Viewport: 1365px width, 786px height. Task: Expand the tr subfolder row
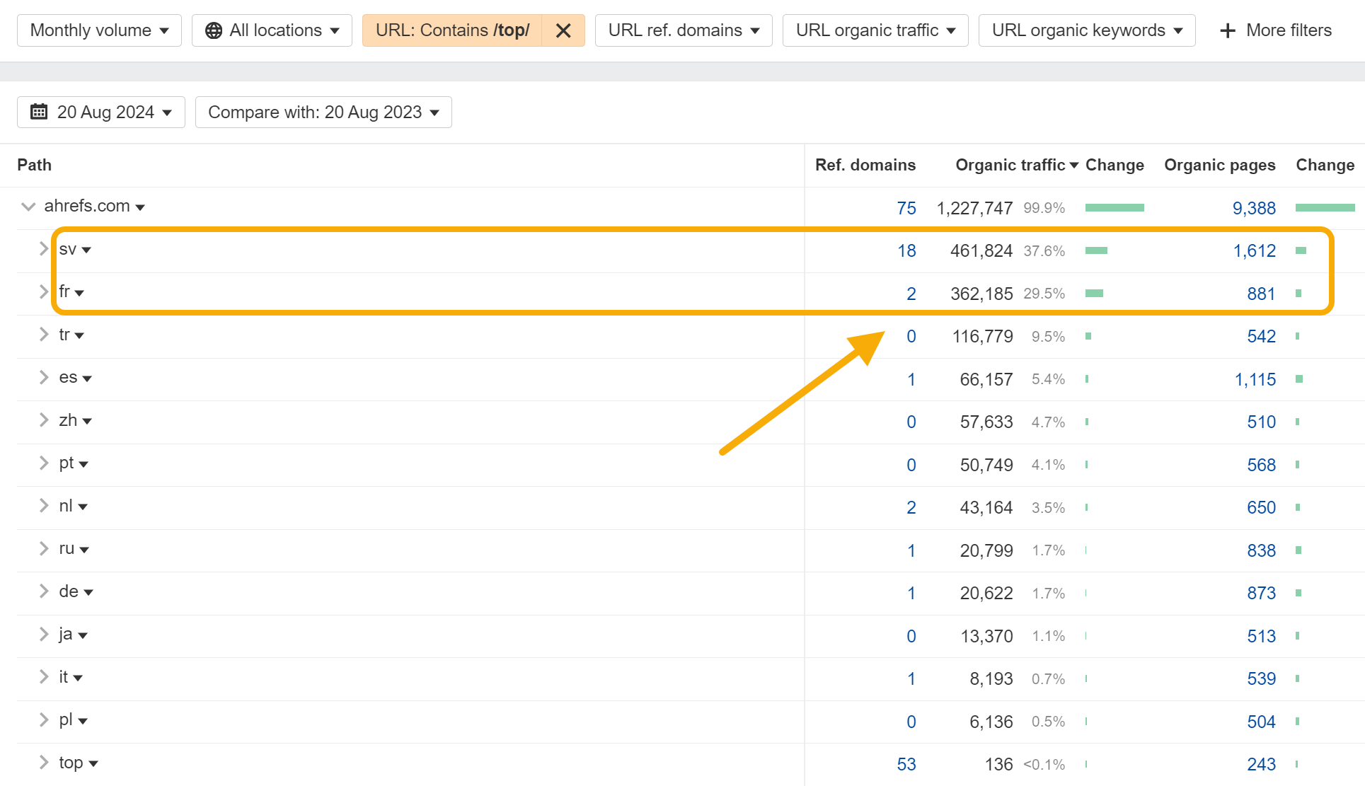45,335
